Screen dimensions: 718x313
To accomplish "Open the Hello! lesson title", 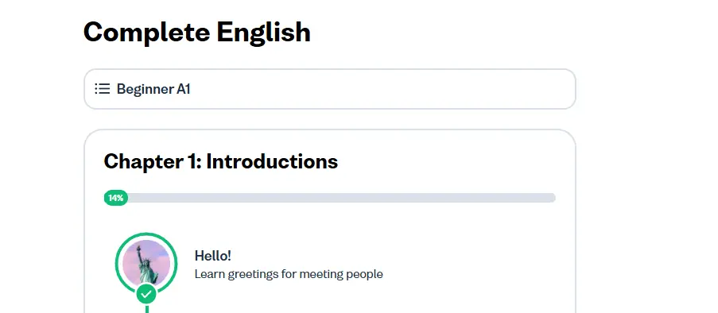I will 212,256.
